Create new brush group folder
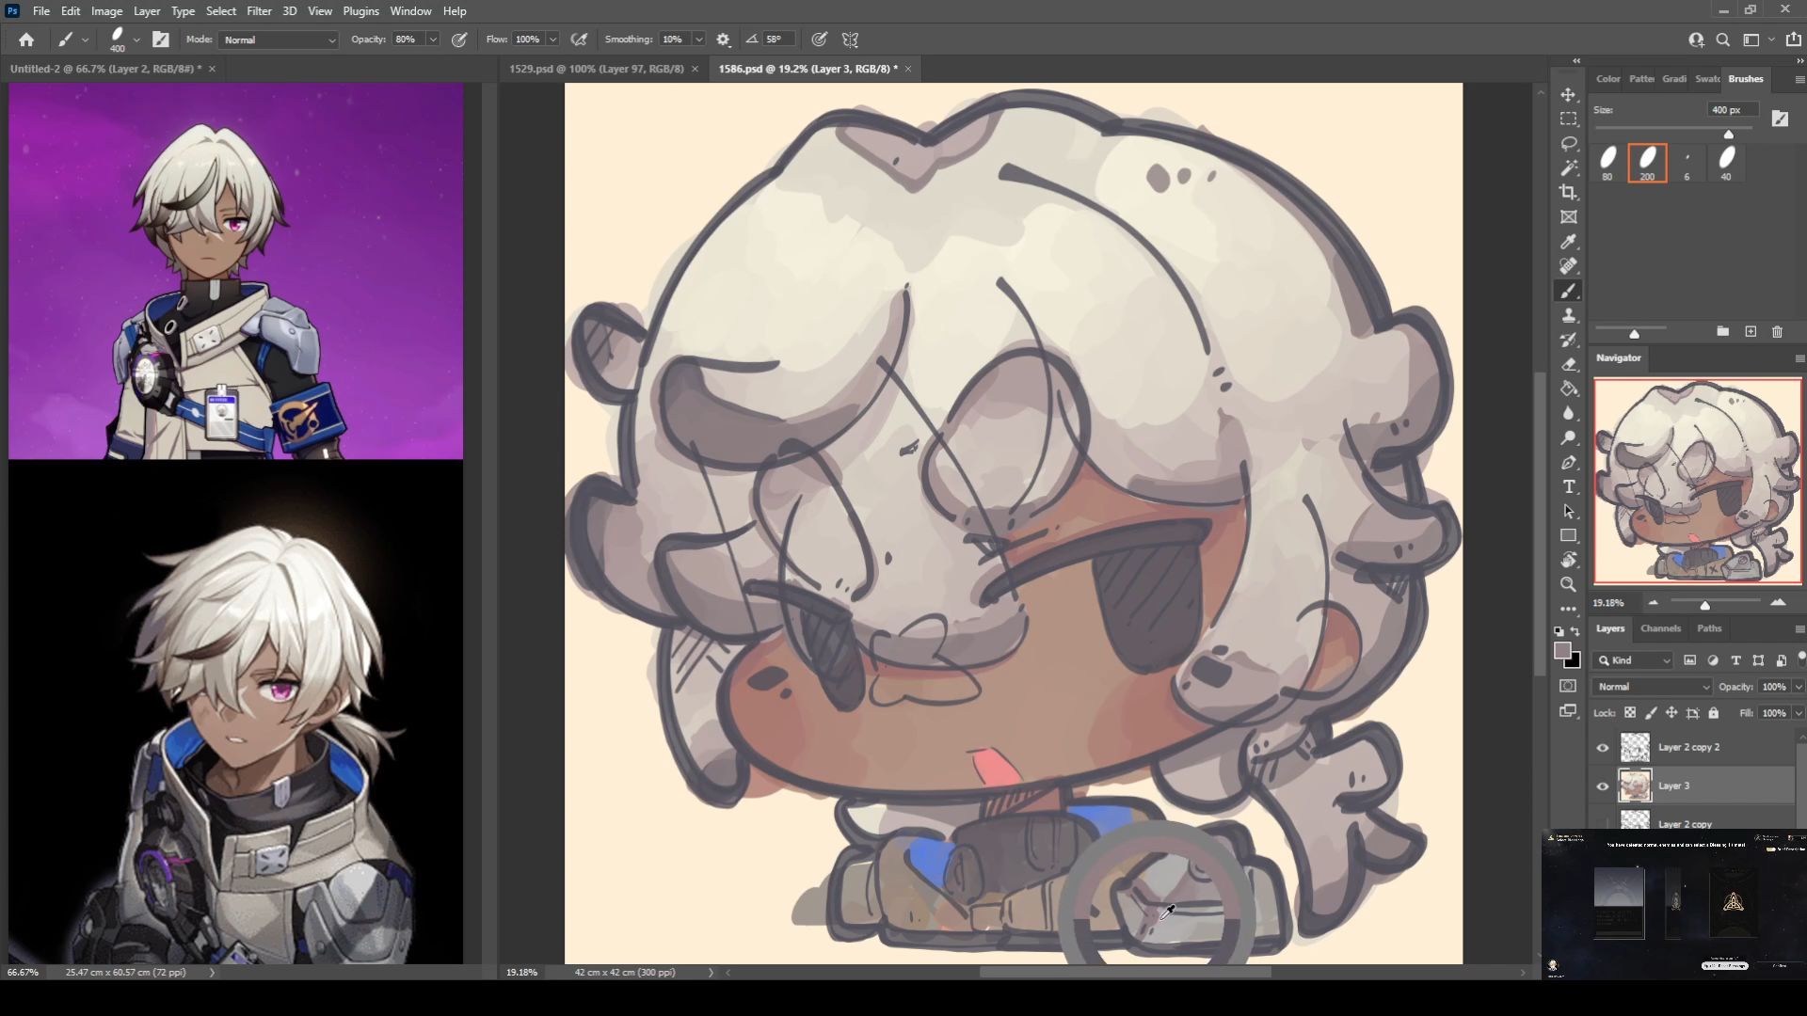The image size is (1807, 1016). (x=1722, y=332)
